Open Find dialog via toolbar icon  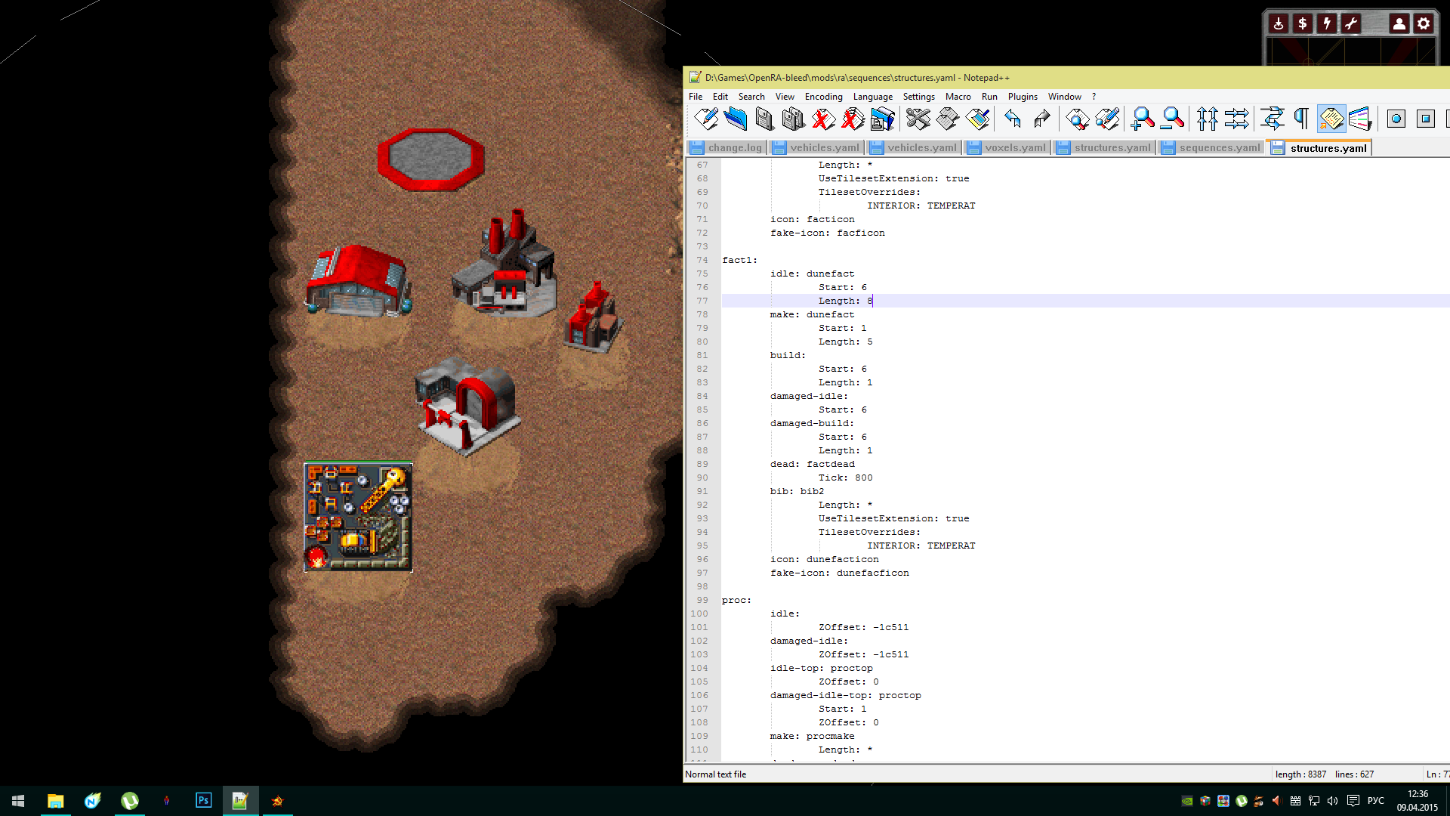pos(1078,119)
